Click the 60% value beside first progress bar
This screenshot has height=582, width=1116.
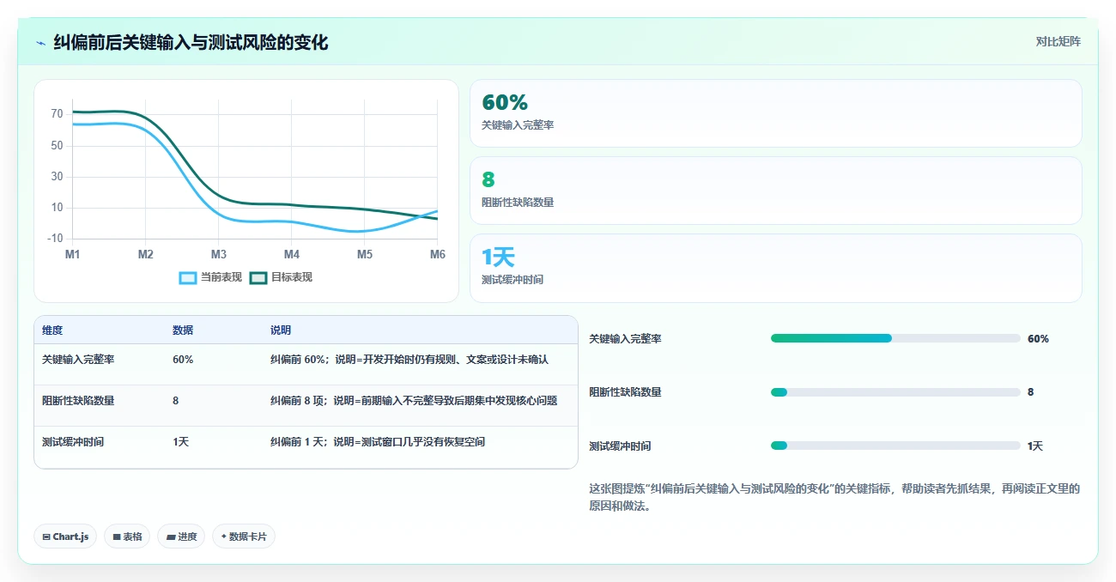coord(1038,339)
